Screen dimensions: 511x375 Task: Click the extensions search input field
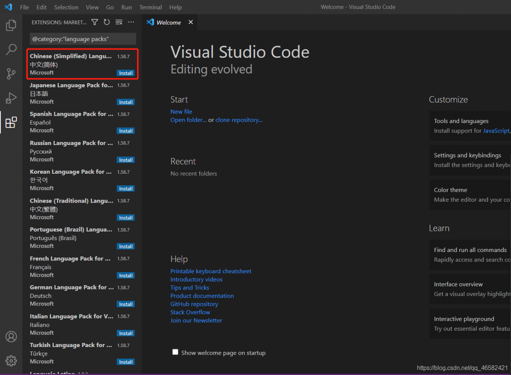pyautogui.click(x=83, y=39)
